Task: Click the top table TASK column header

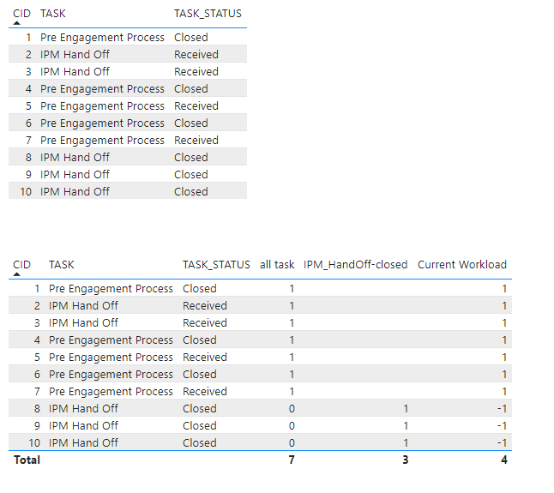Action: click(52, 14)
